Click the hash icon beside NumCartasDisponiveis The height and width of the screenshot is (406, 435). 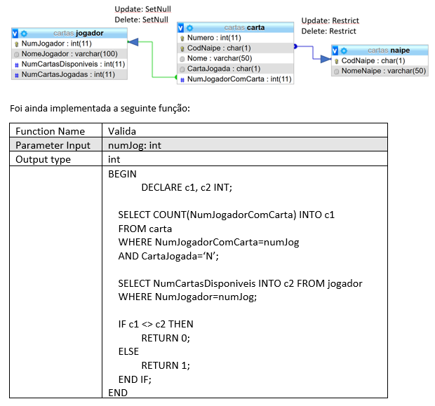(x=17, y=65)
